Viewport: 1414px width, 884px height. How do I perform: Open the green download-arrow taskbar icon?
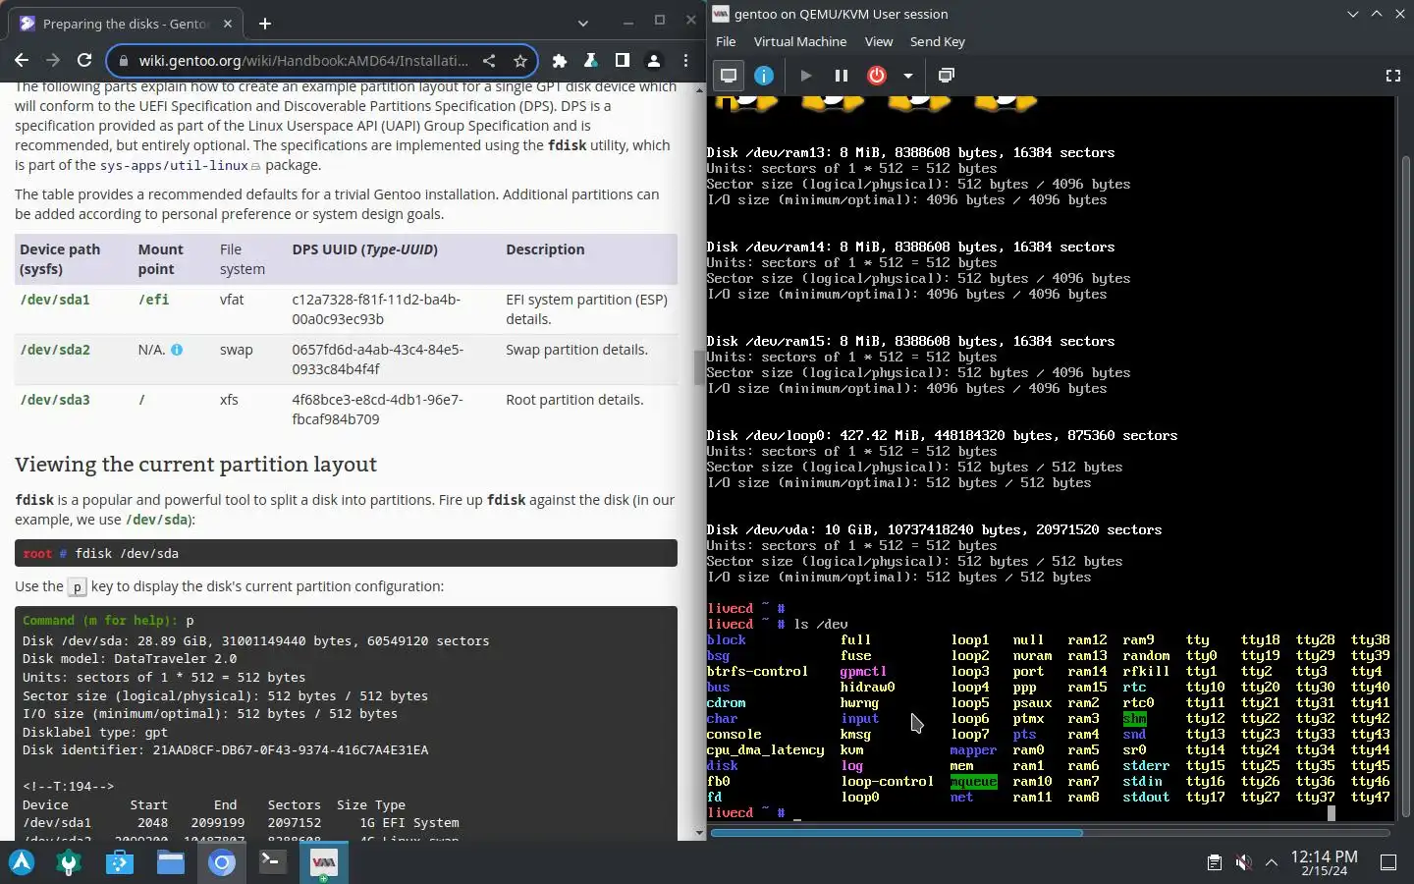69,862
